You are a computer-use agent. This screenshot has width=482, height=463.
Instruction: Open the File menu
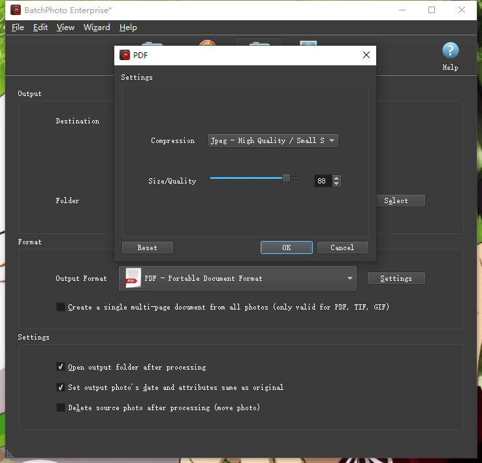18,27
